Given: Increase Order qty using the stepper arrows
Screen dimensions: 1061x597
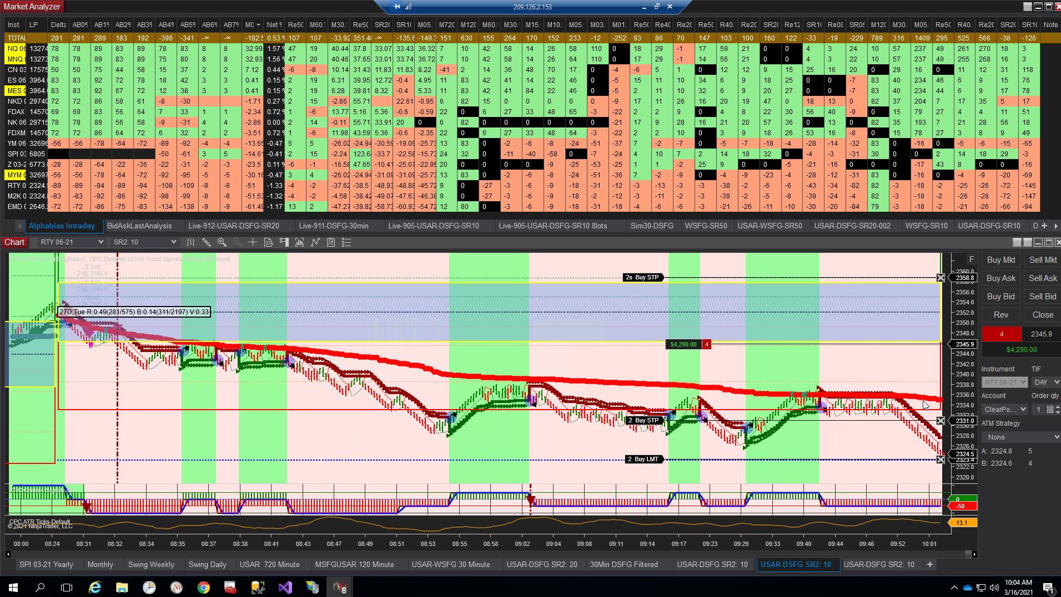Looking at the screenshot, I should [x=1057, y=406].
